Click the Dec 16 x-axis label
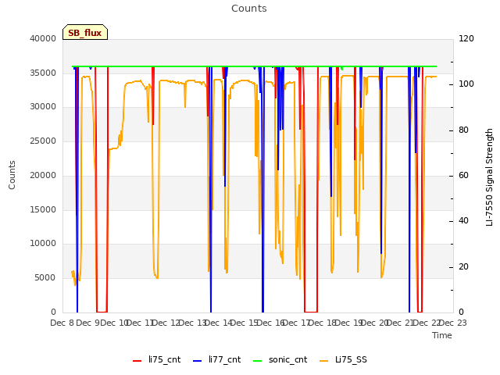Screen dimensions: 500x375 [271, 323]
